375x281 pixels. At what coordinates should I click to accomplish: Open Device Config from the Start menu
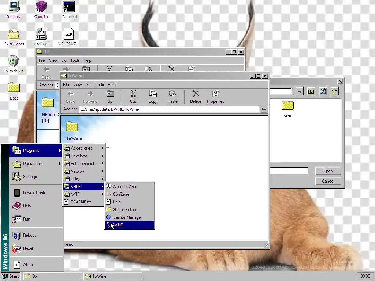(x=36, y=193)
